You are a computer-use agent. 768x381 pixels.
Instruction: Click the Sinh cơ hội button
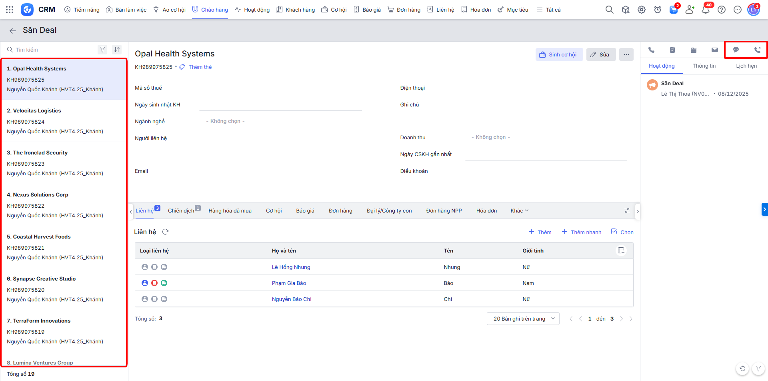click(559, 54)
